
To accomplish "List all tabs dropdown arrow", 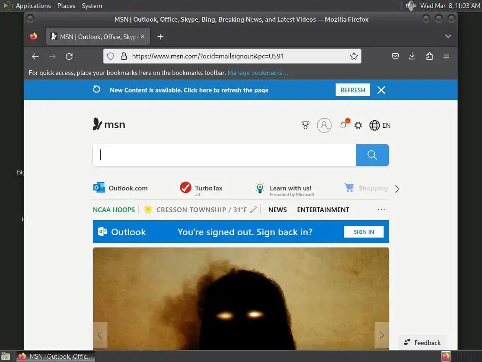I will 448,36.
